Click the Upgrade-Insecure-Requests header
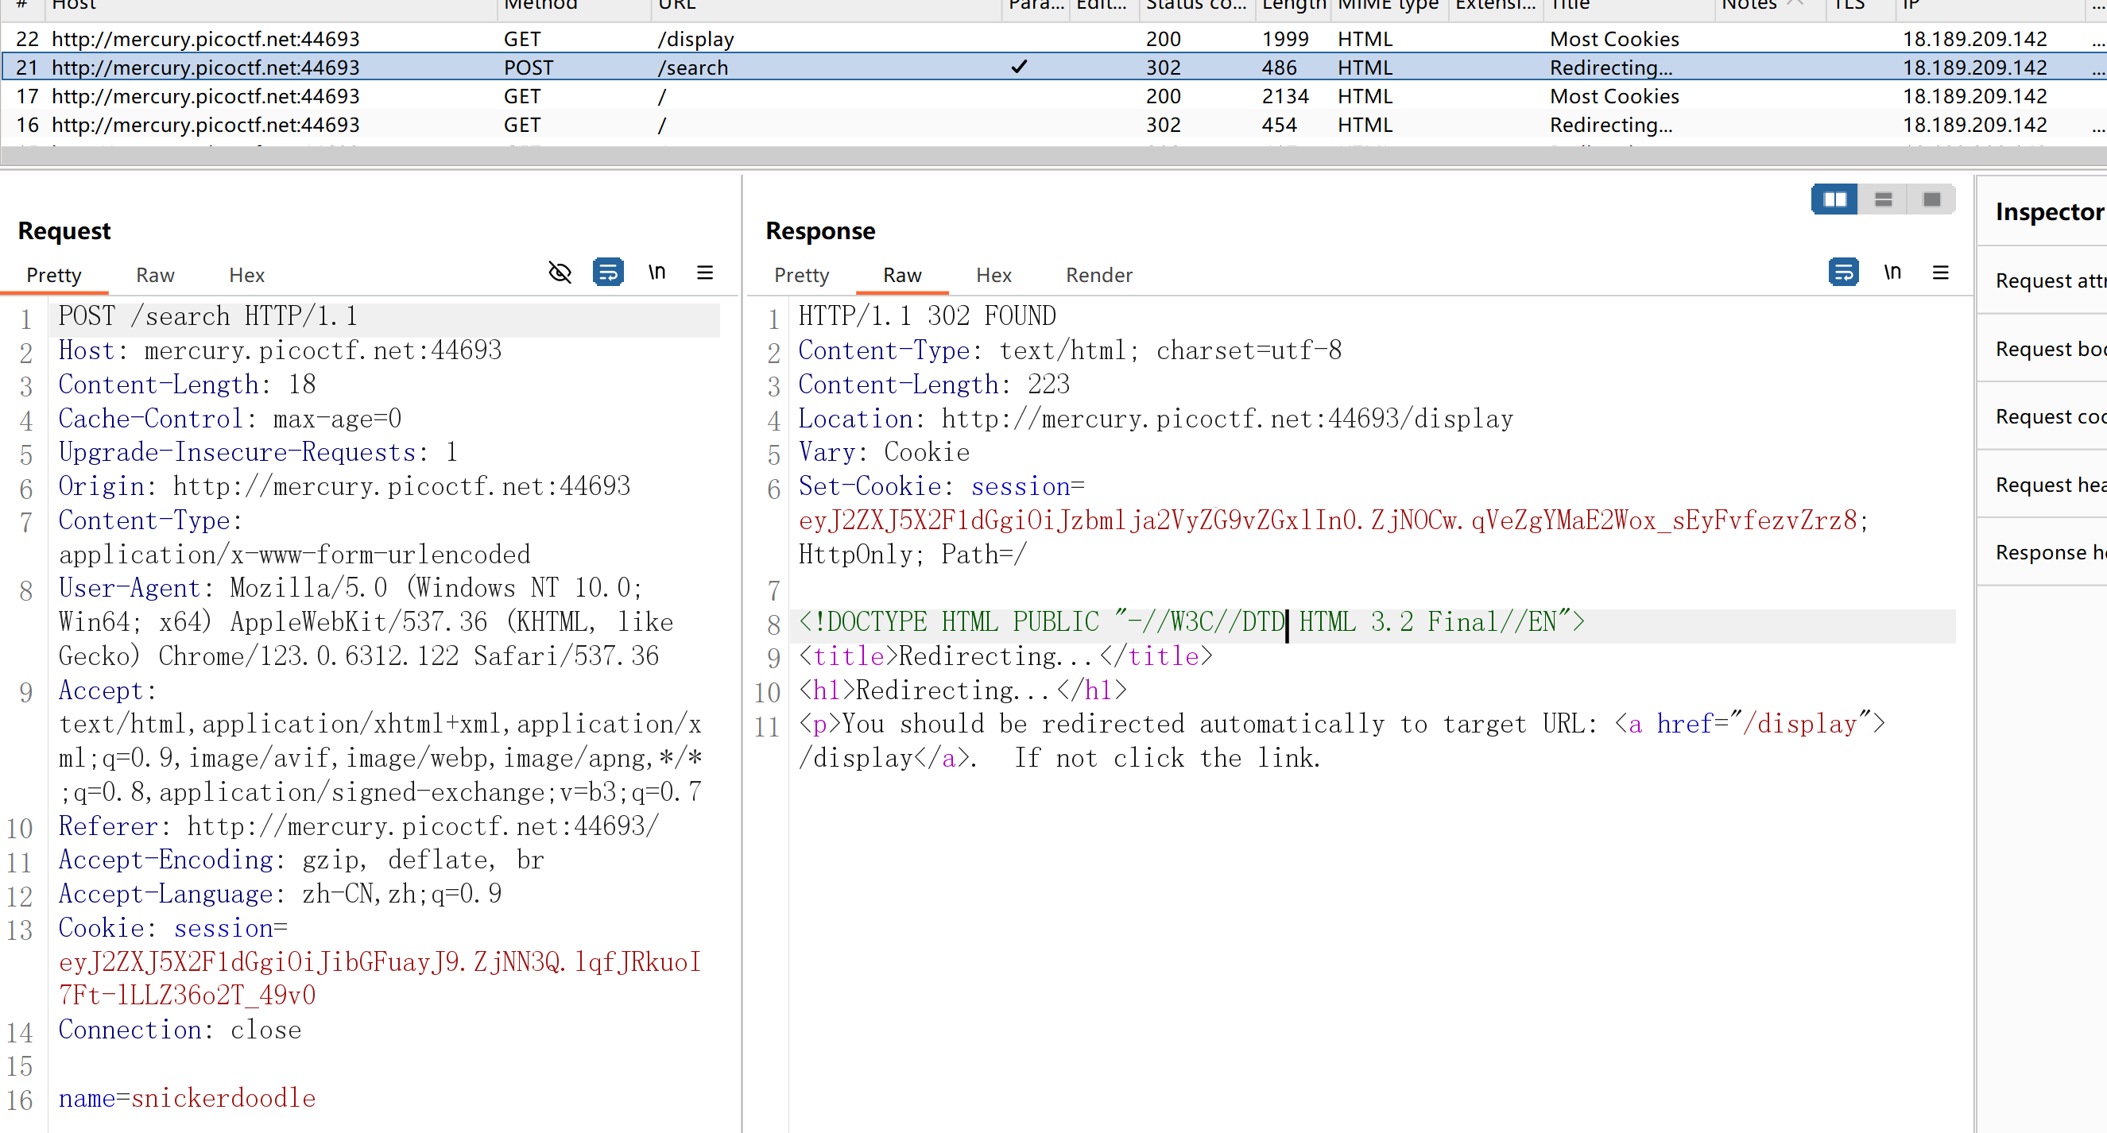This screenshot has width=2107, height=1133. click(258, 452)
